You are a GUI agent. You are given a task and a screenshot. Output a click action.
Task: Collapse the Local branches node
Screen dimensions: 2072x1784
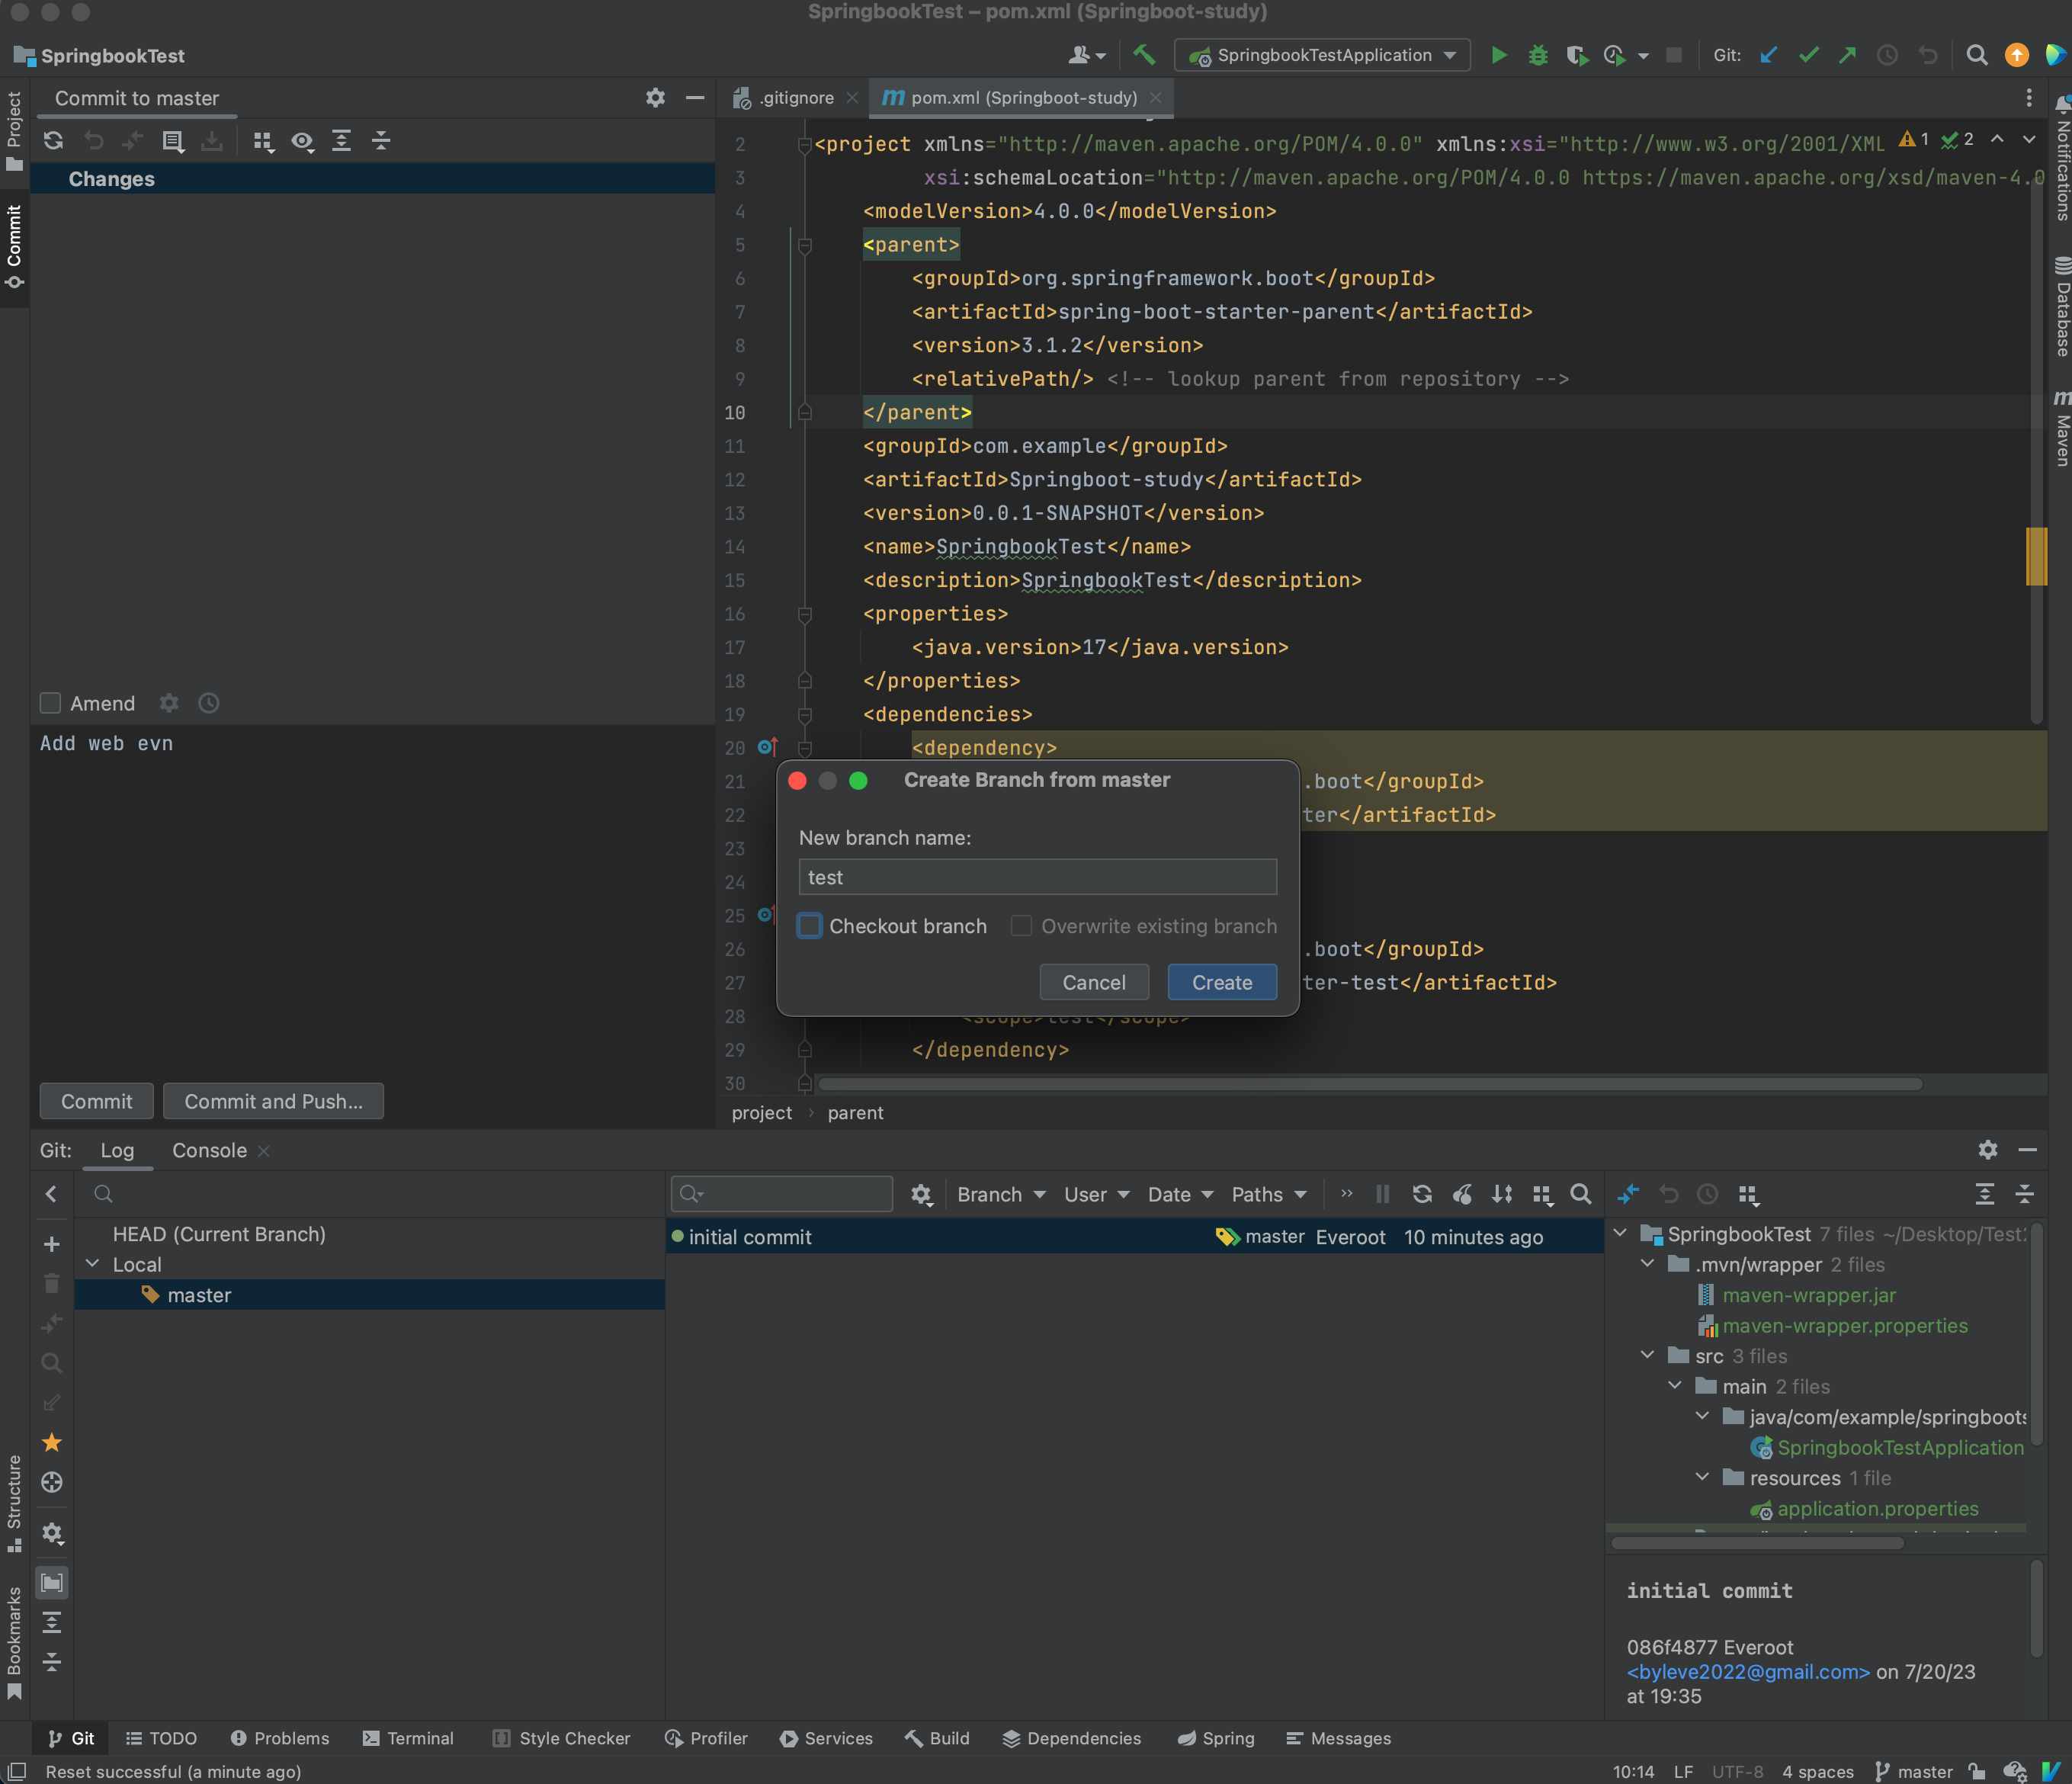coord(93,1264)
